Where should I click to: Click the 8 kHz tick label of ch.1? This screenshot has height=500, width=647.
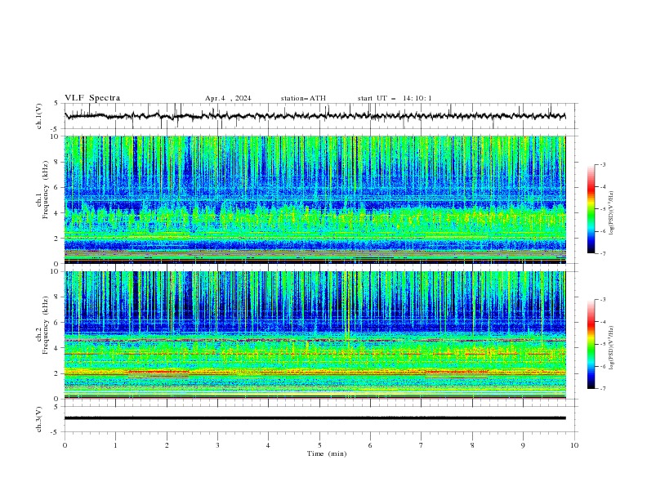pos(57,162)
